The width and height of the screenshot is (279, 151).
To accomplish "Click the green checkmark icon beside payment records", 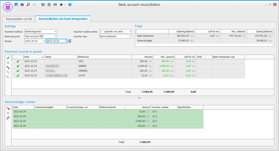I will click(8, 58).
